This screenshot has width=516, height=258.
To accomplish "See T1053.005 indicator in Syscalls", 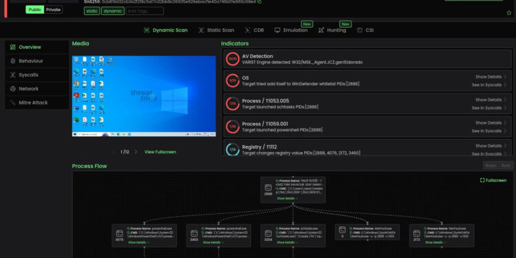I will click(489, 108).
